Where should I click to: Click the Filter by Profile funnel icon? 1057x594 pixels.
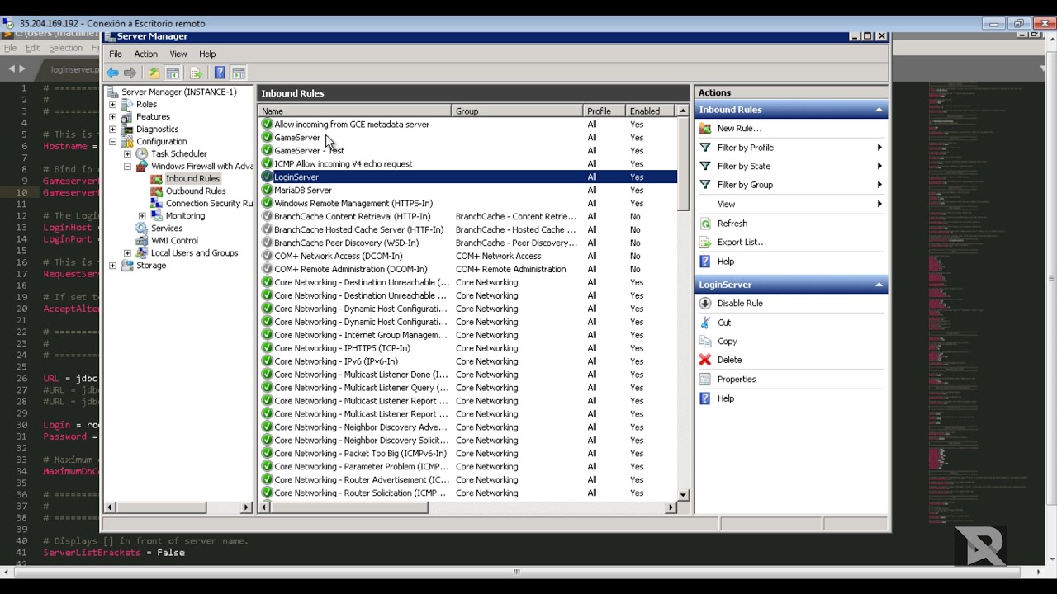click(705, 147)
